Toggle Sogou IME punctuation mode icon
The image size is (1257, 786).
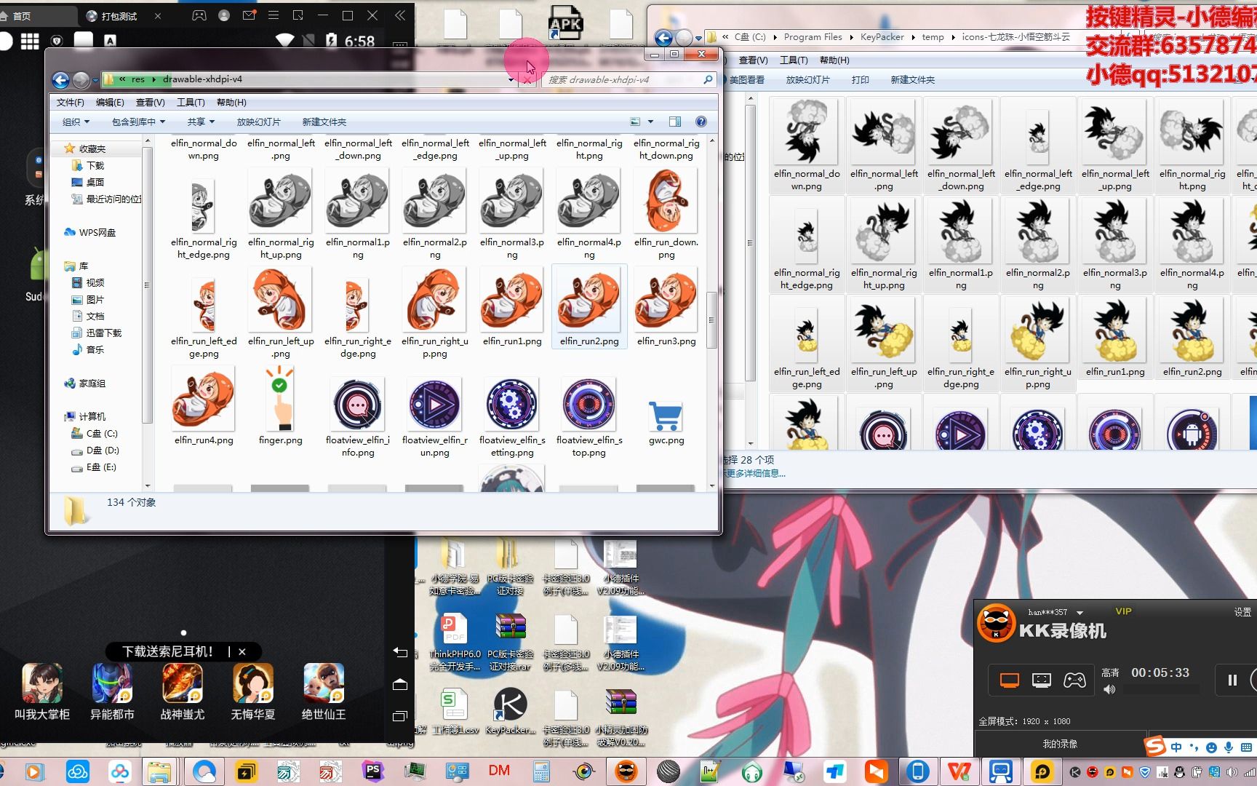coord(1194,747)
